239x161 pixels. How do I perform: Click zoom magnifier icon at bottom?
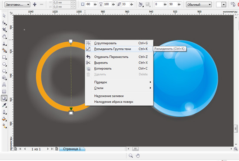[x=131, y=156]
